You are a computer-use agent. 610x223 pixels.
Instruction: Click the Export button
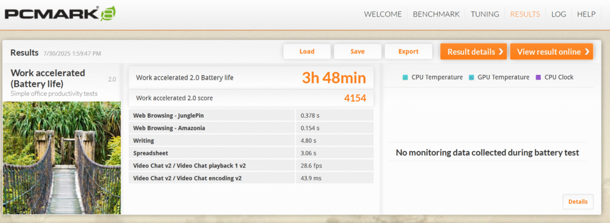coord(408,52)
